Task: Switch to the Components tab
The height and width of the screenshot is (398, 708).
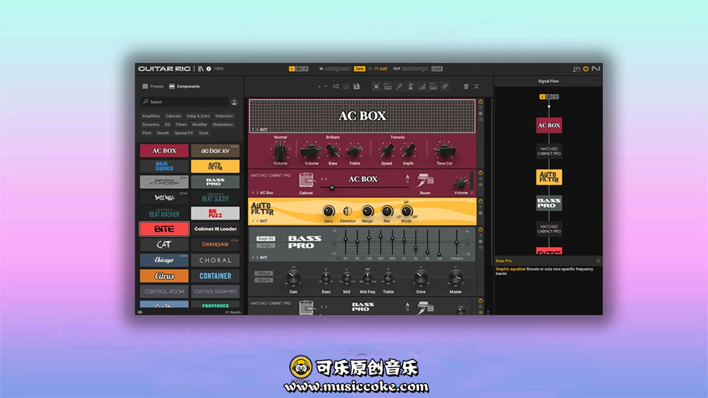Action: tap(184, 86)
